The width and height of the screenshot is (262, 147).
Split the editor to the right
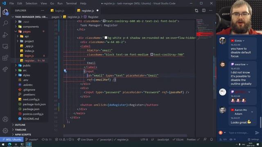204,11
